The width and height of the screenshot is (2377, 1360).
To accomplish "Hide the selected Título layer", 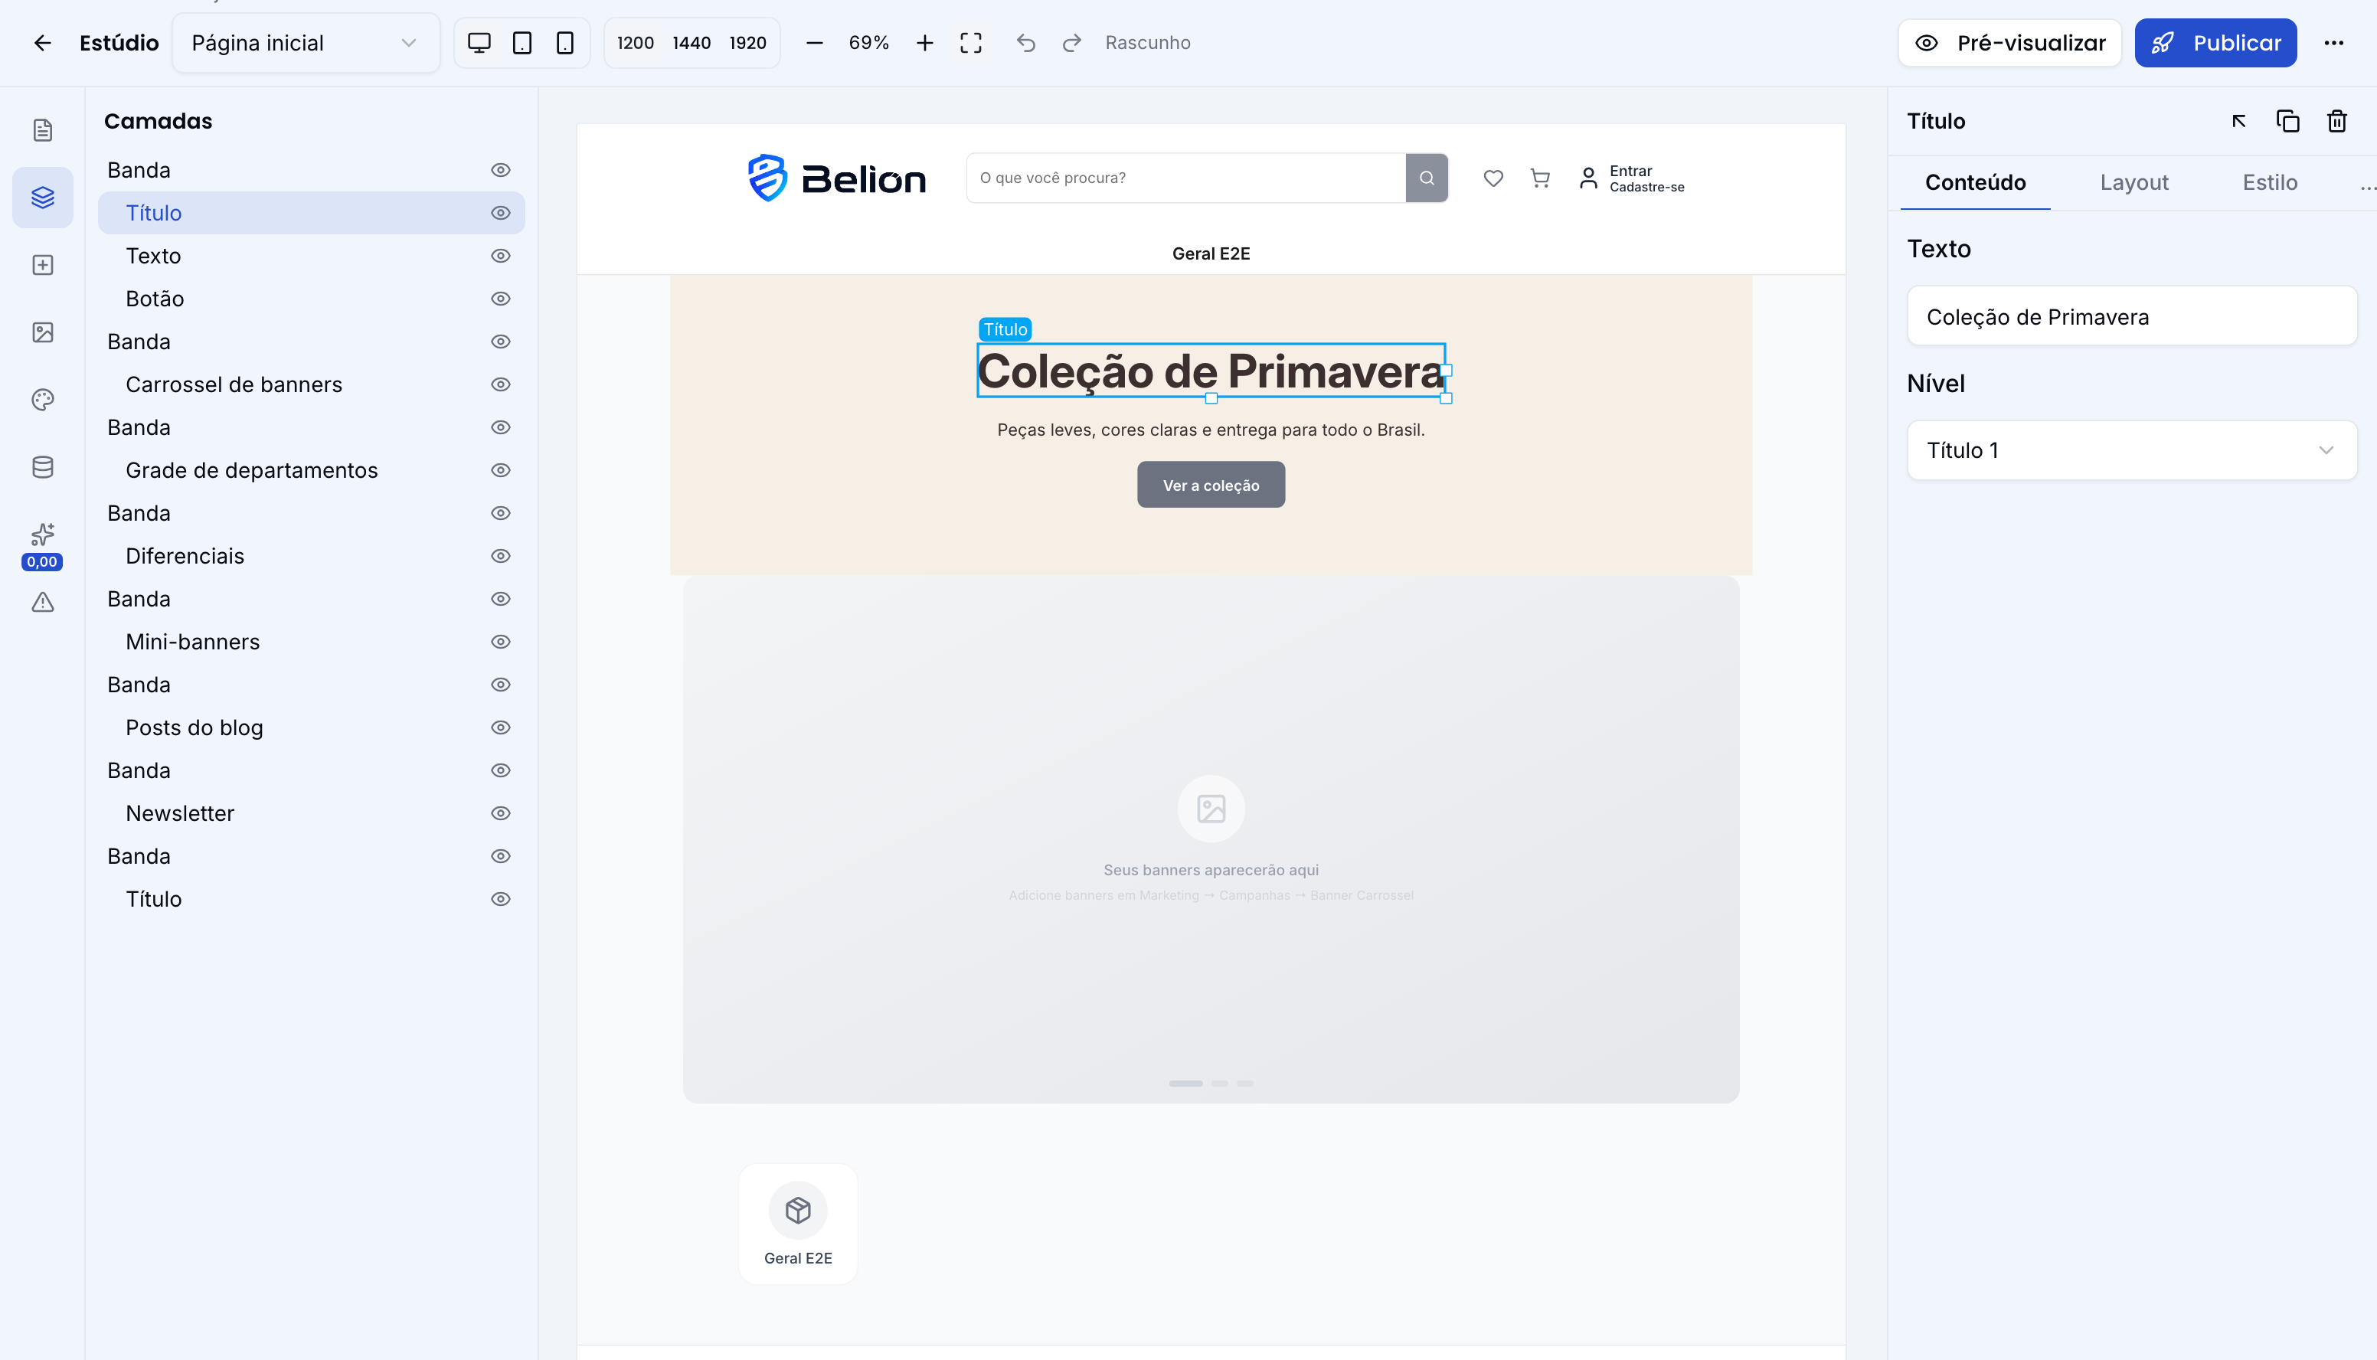I will 501,213.
